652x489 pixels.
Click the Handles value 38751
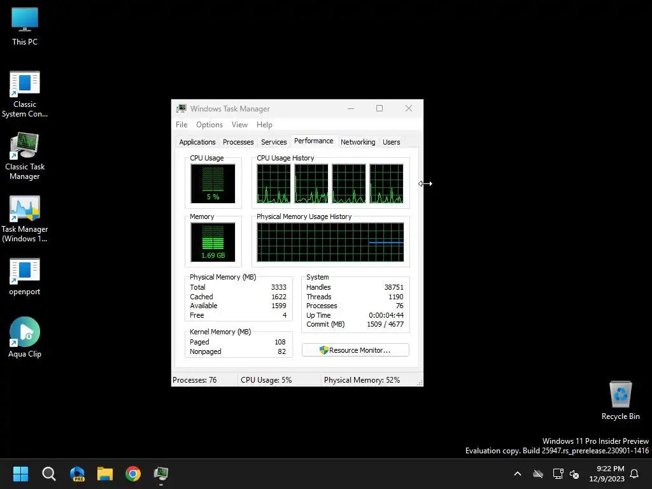pyautogui.click(x=393, y=287)
